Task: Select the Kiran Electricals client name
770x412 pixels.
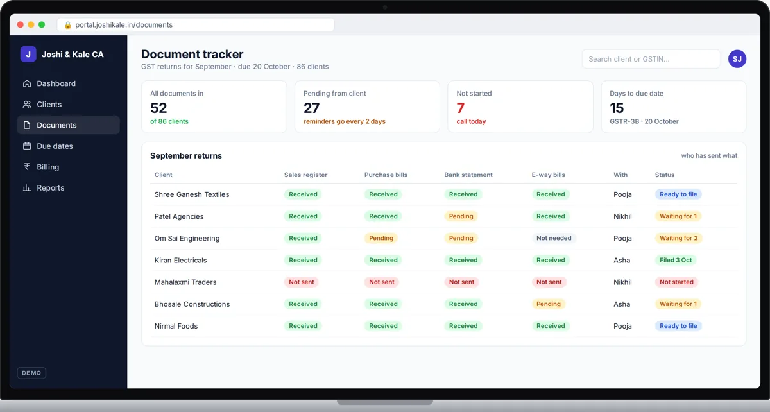Action: (x=182, y=260)
